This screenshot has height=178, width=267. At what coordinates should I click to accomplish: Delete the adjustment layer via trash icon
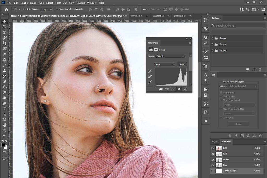(185, 89)
